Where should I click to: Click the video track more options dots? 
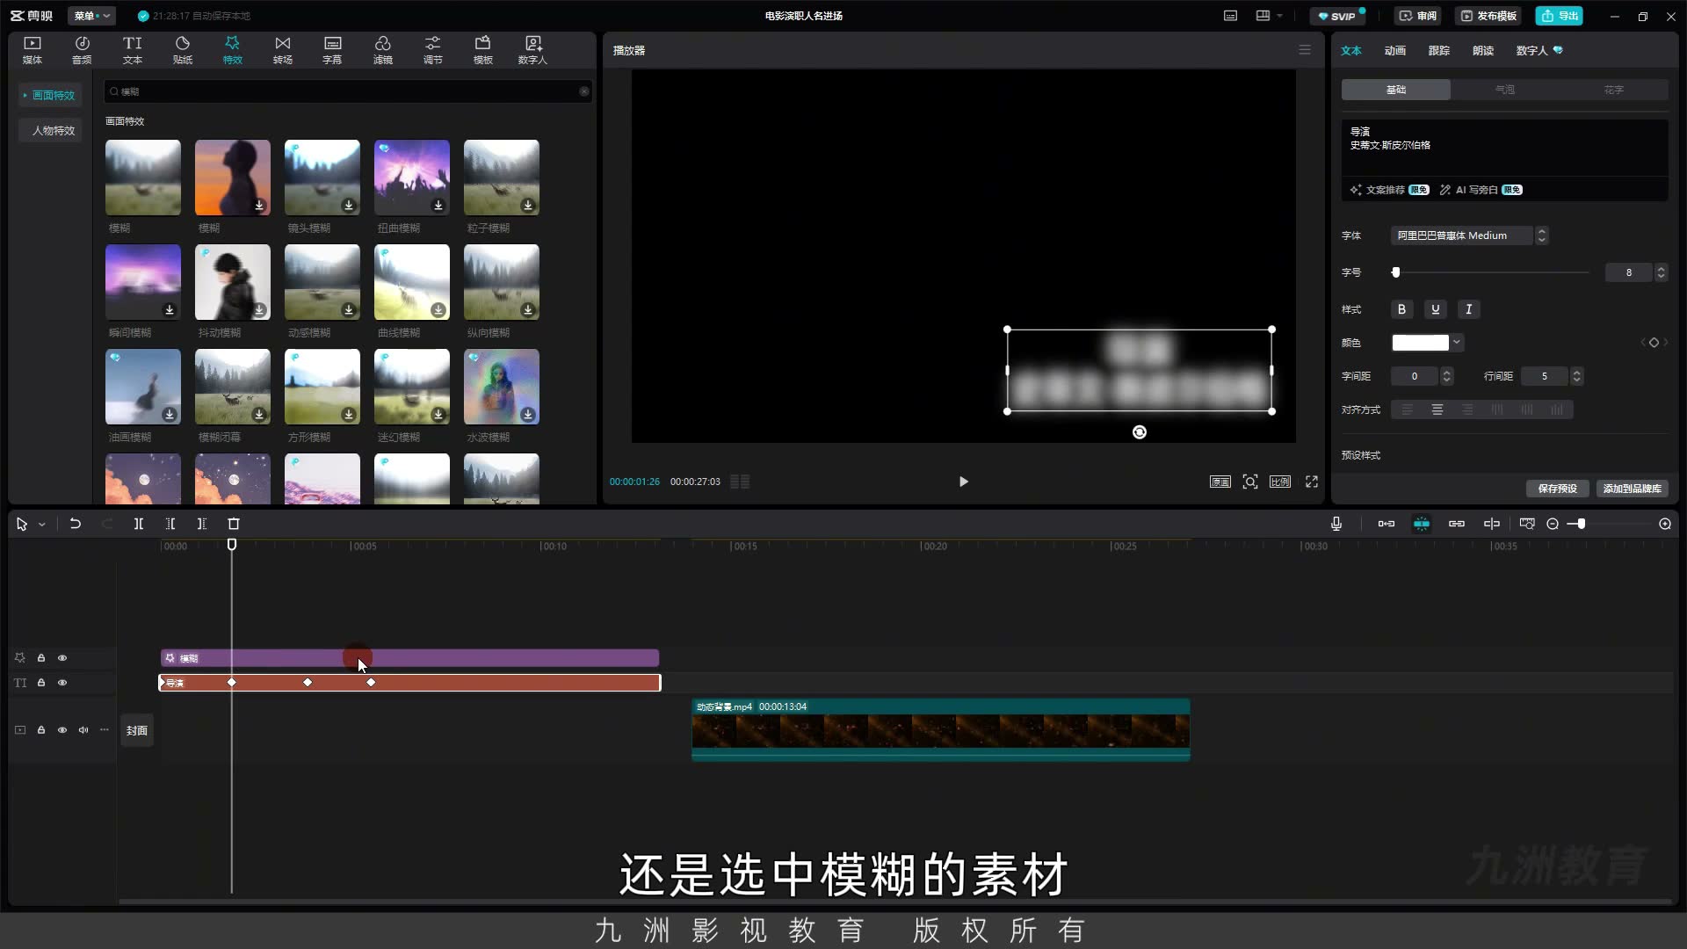tap(105, 730)
